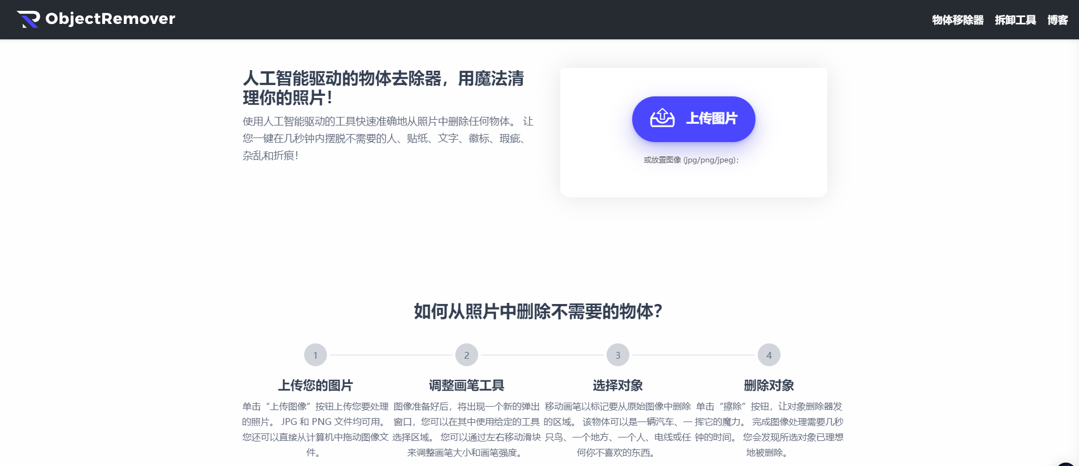Click the ObjectRemover brand name text
The height and width of the screenshot is (466, 1079).
(x=110, y=19)
